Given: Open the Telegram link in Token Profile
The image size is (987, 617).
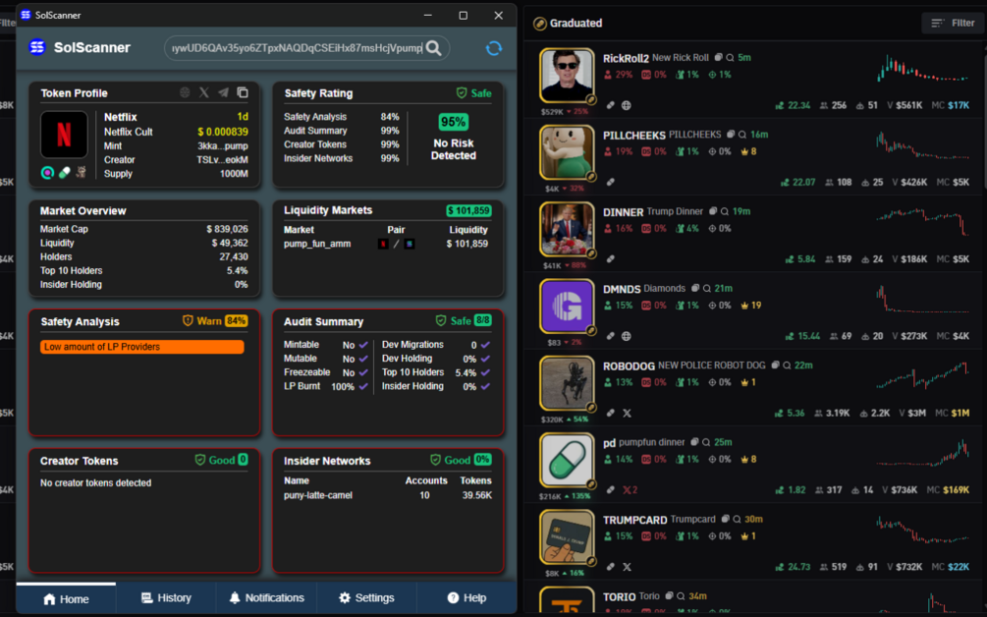Looking at the screenshot, I should tap(224, 92).
